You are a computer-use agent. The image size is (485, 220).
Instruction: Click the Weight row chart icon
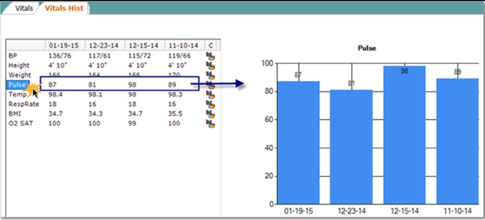point(210,75)
